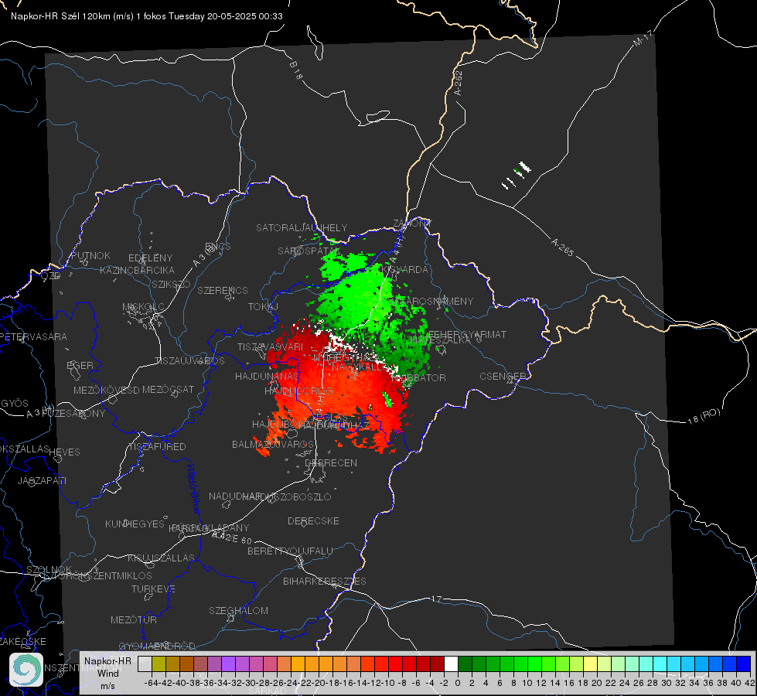Viewport: 757px width, 696px height.
Task: Click the DERECSKE label
Action: click(x=313, y=520)
